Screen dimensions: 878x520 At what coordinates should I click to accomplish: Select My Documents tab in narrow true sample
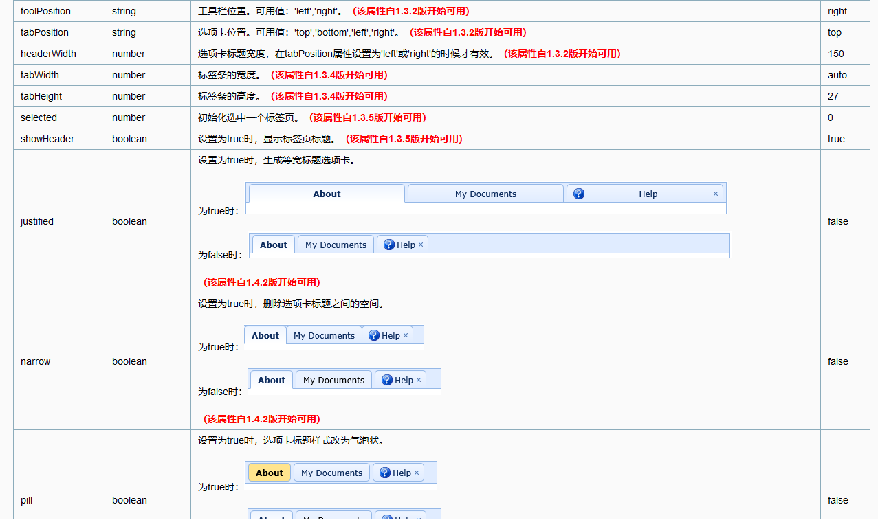click(324, 335)
